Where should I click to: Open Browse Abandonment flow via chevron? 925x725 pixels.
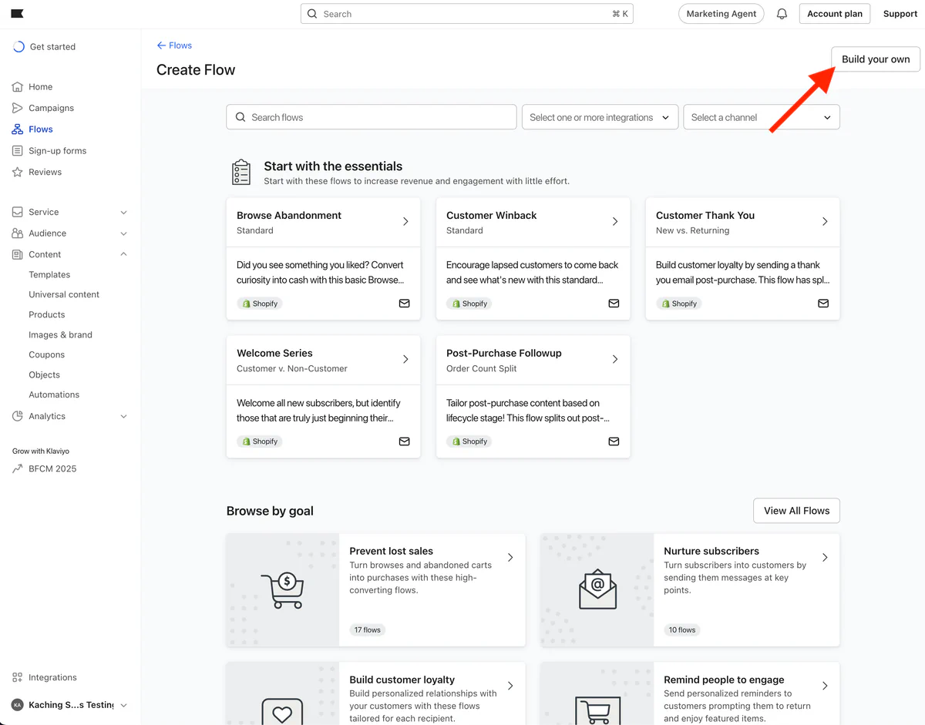(405, 221)
